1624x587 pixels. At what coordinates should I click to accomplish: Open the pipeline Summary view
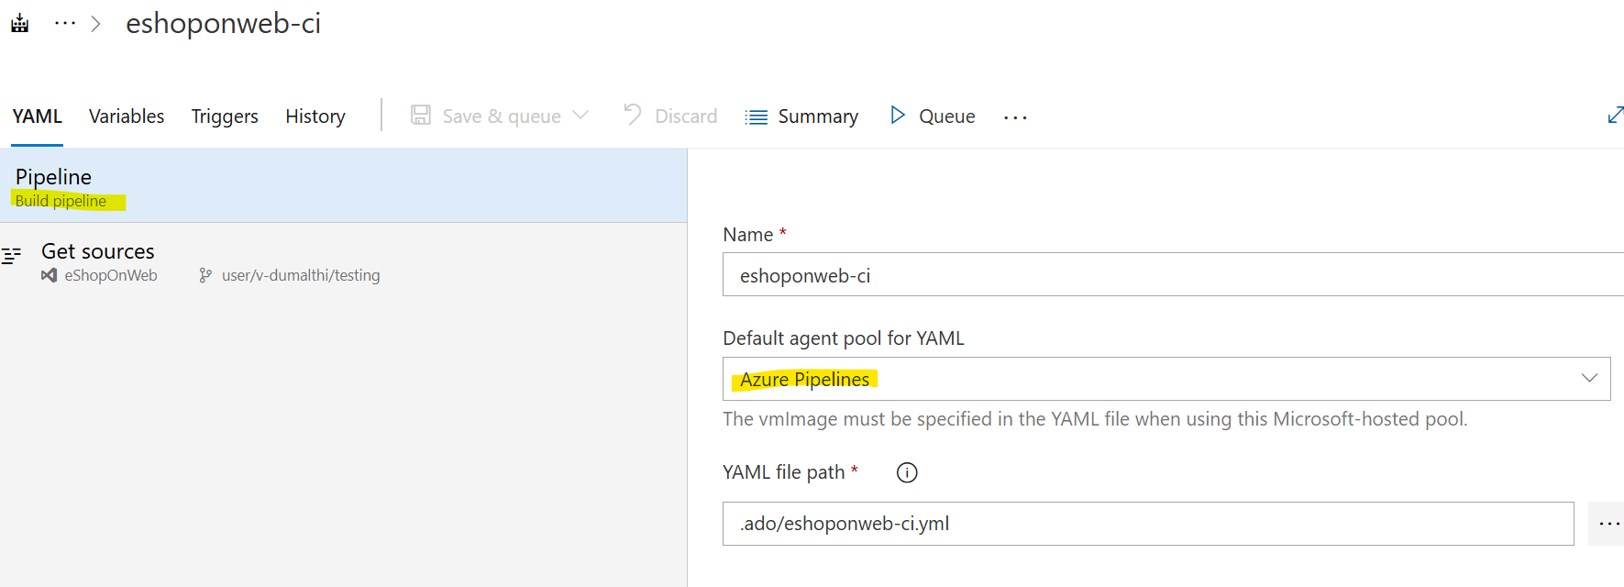click(x=801, y=116)
